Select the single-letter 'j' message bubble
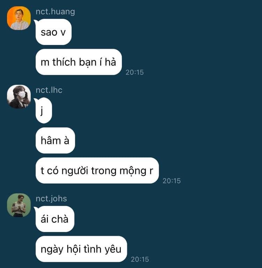The width and height of the screenshot is (262, 268). click(44, 110)
